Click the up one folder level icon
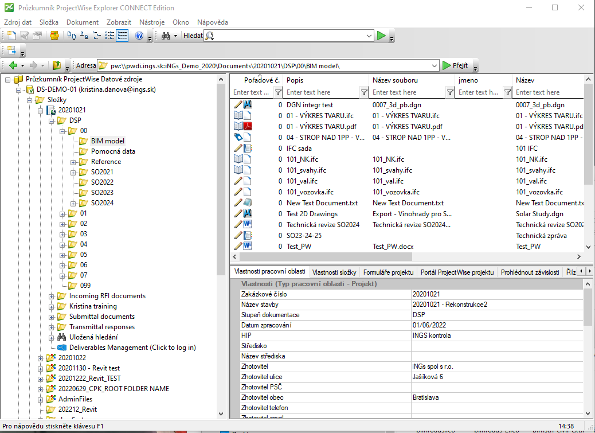This screenshot has width=595, height=433. 56,65
